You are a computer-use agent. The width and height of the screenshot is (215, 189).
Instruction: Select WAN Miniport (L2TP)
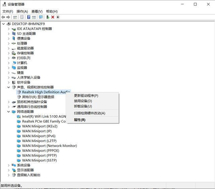[39, 141]
